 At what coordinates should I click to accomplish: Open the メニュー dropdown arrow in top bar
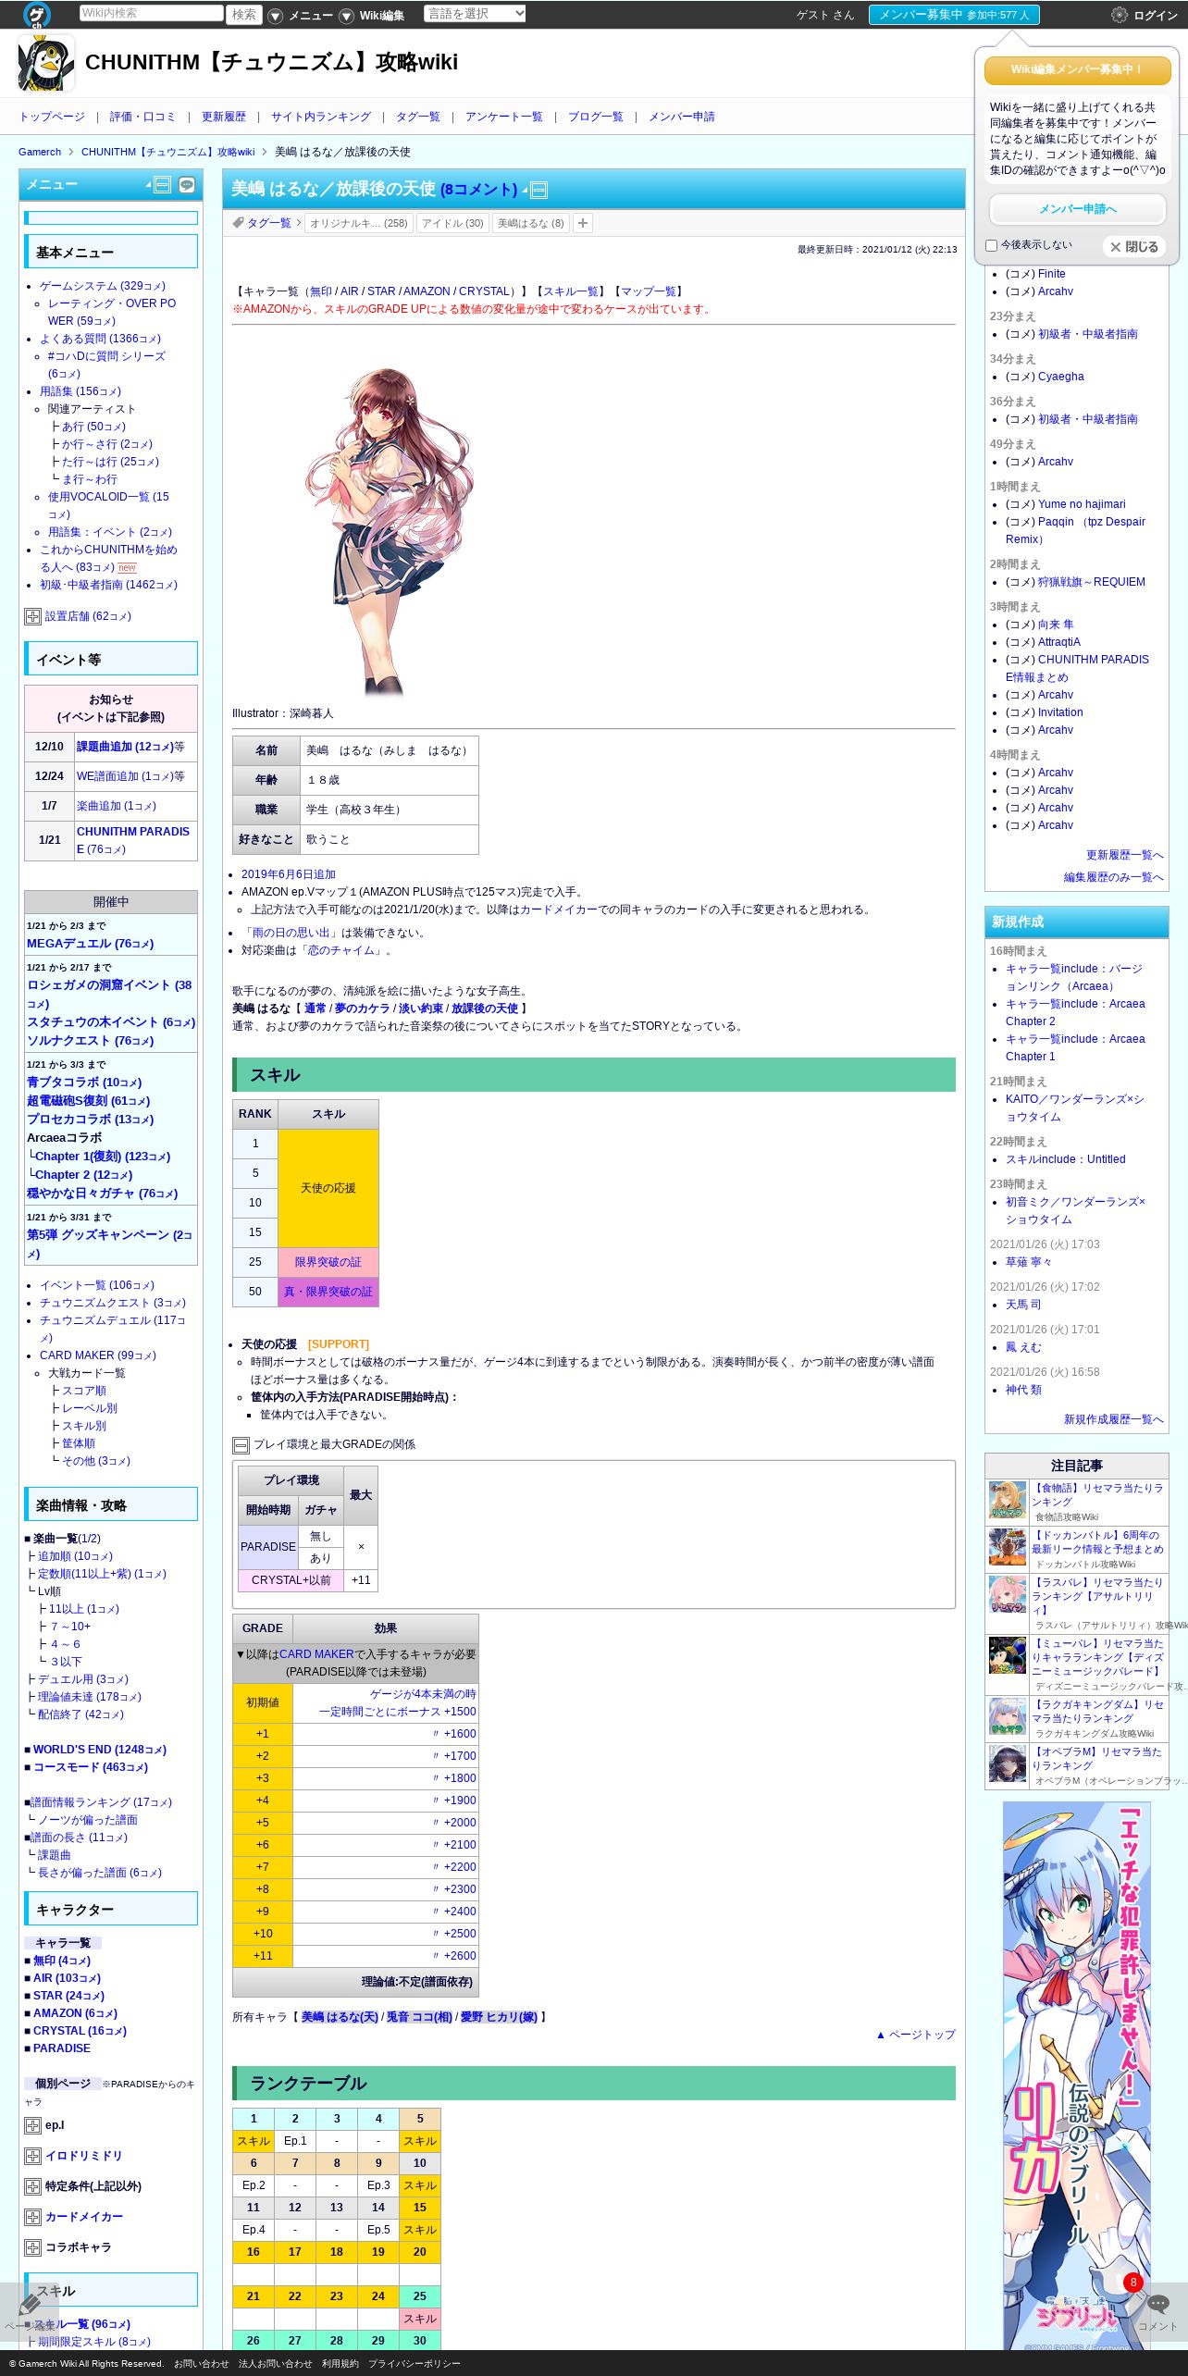coord(275,16)
